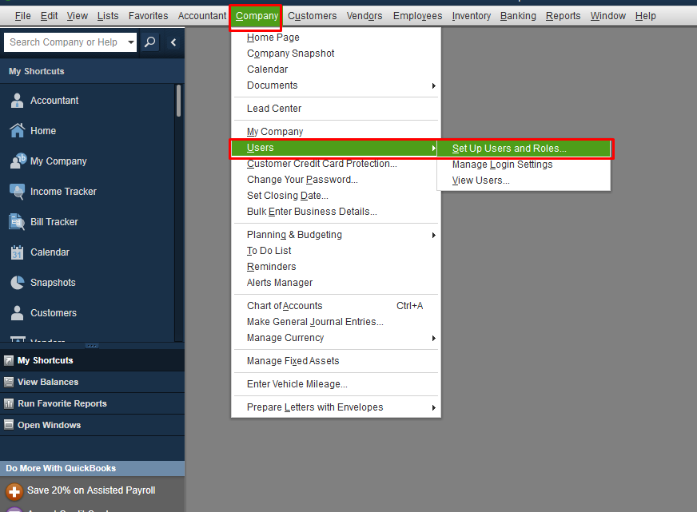Open the Edit menu
The height and width of the screenshot is (512, 697).
[x=49, y=16]
